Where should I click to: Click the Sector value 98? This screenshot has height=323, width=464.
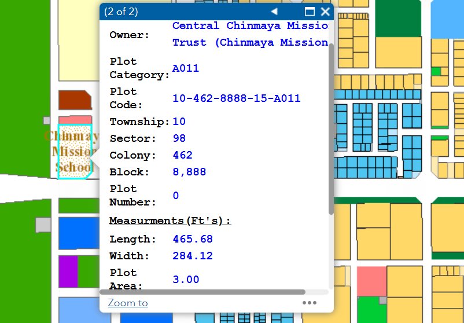tap(179, 138)
